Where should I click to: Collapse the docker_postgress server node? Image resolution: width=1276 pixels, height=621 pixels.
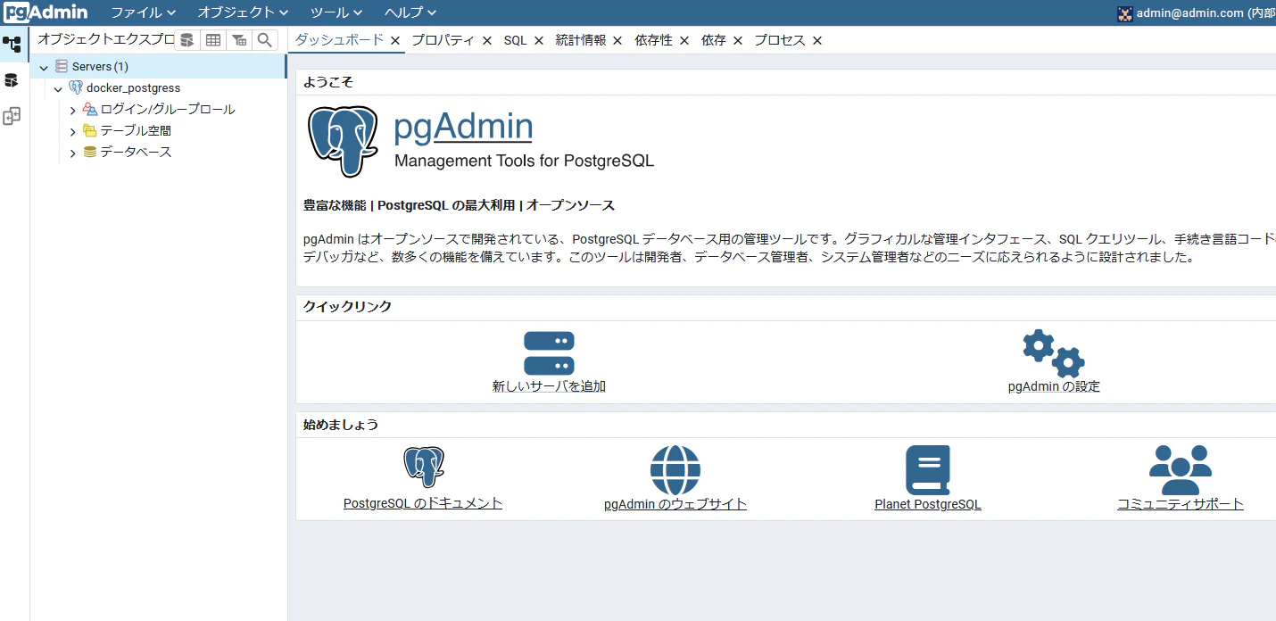pyautogui.click(x=58, y=88)
